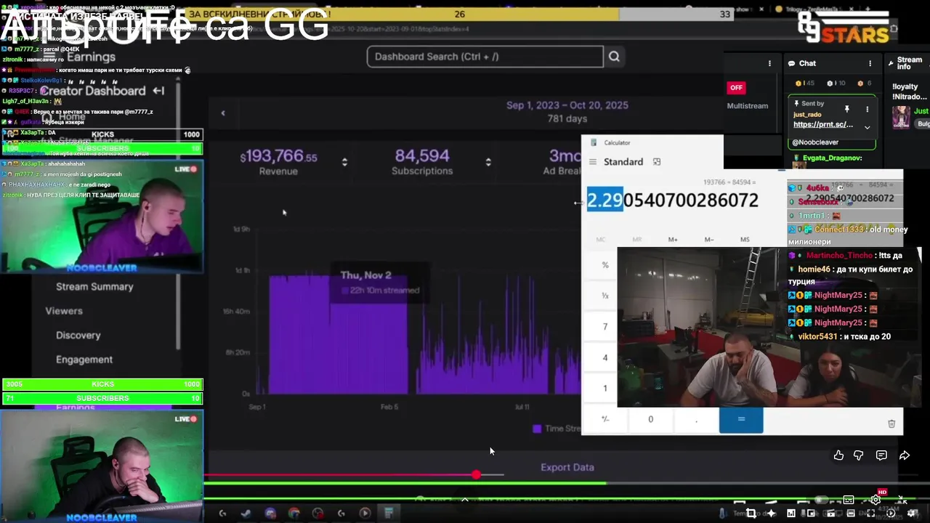Screen dimensions: 930x523
Task: Switch to the Stream info panel tab
Action: (x=909, y=64)
